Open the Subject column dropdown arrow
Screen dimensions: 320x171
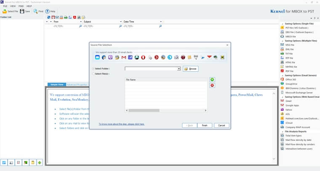(120, 21)
